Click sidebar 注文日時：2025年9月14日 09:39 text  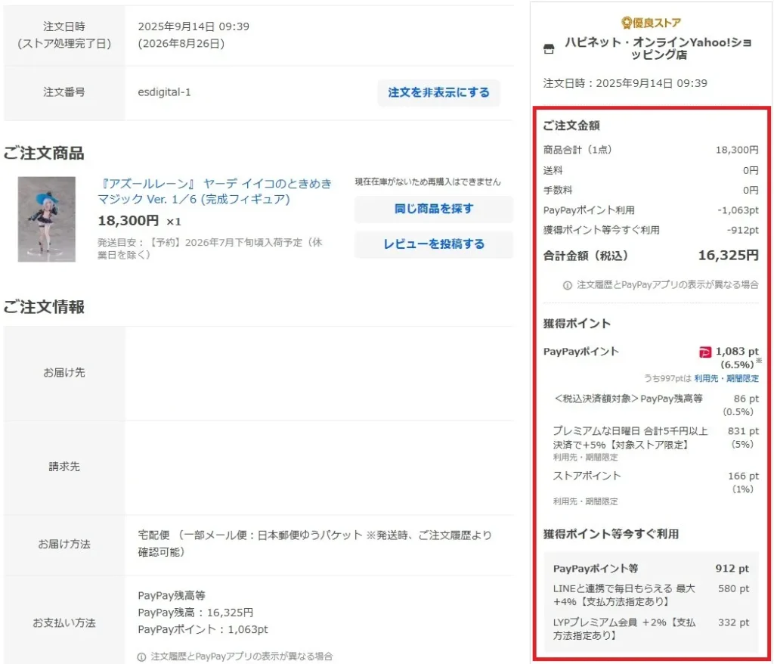[x=625, y=83]
